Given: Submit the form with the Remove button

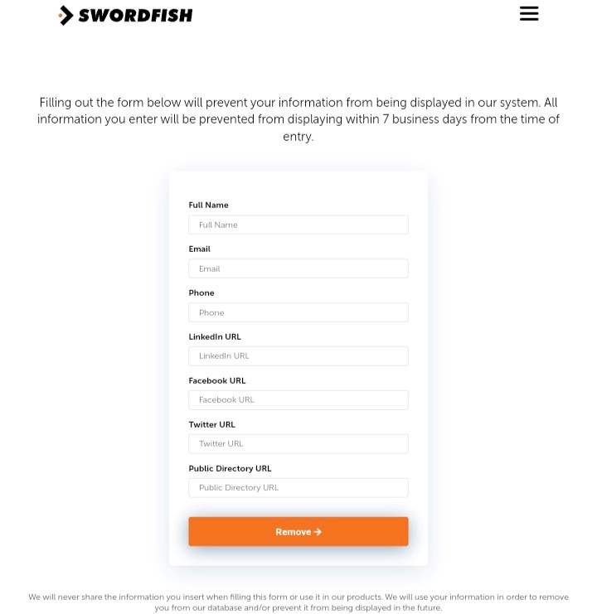Looking at the screenshot, I should pyautogui.click(x=298, y=531).
